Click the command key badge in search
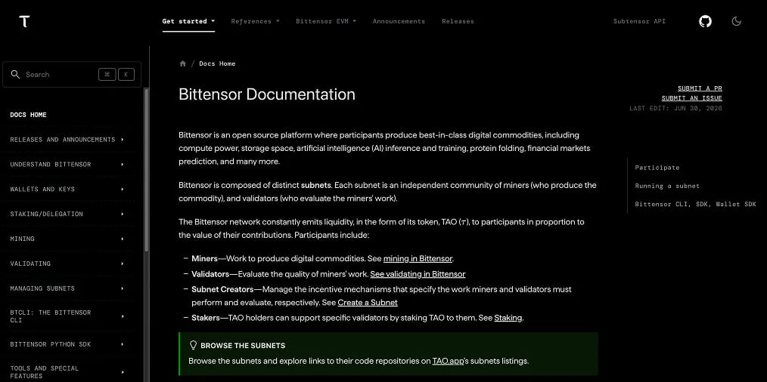This screenshot has height=382, width=767. [107, 74]
